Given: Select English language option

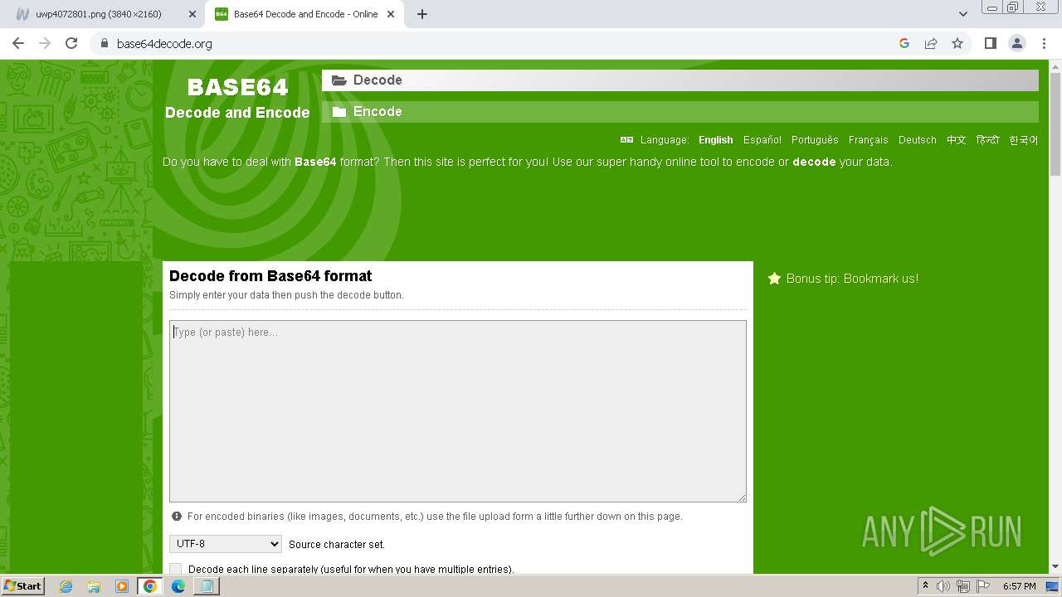Looking at the screenshot, I should tap(716, 140).
